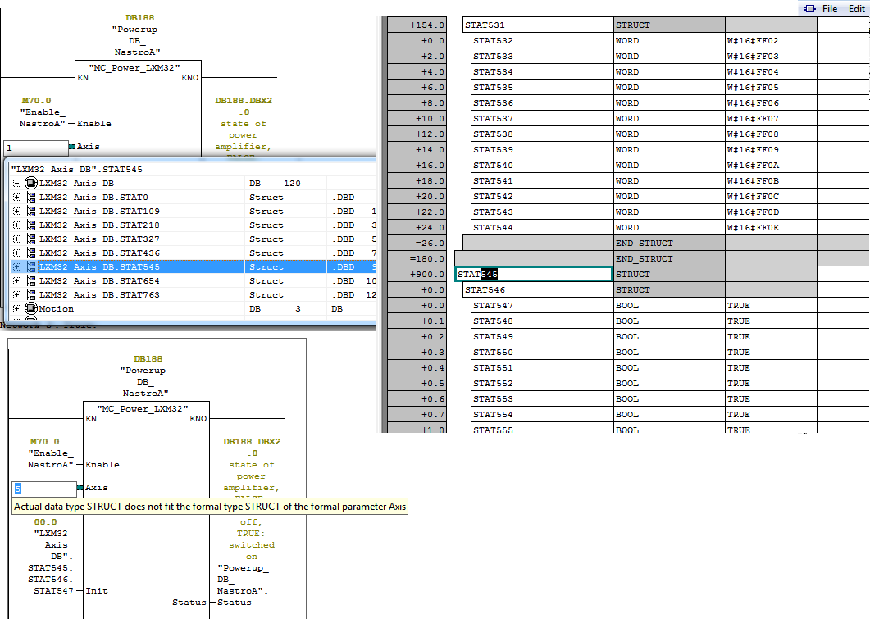Click the STAT540 name cell

(542, 166)
